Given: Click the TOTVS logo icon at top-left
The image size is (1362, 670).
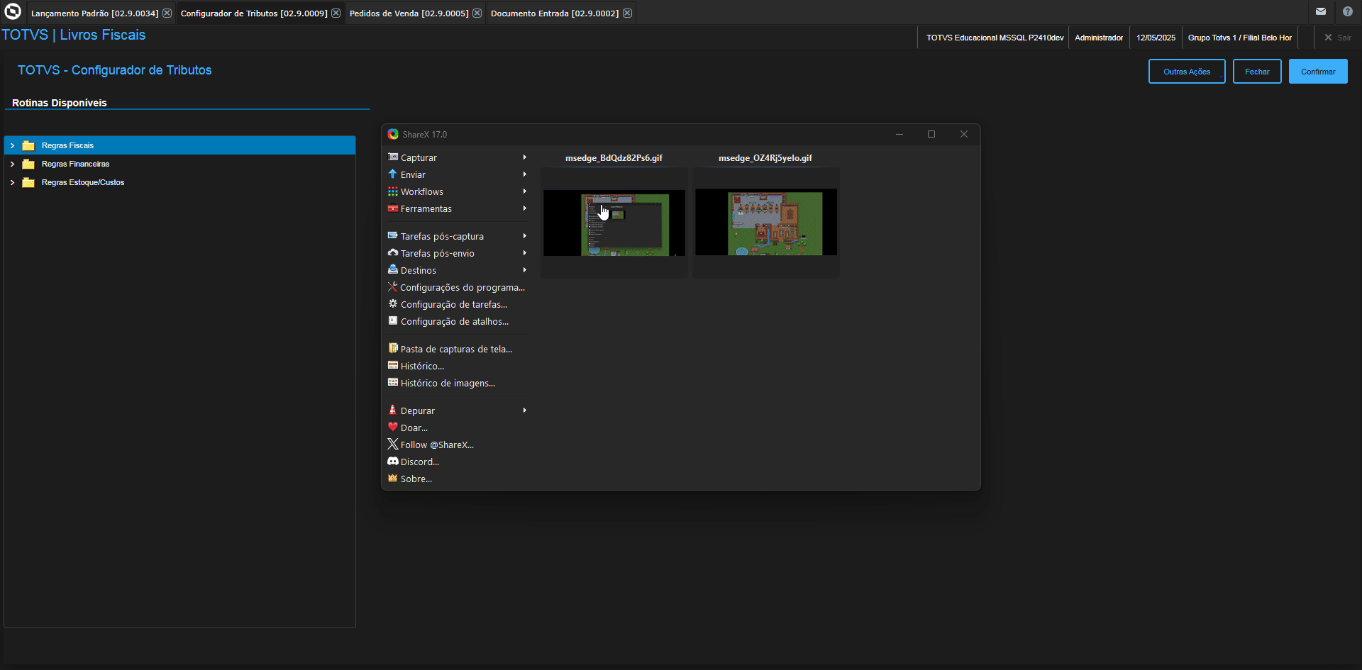Looking at the screenshot, I should click(13, 11).
